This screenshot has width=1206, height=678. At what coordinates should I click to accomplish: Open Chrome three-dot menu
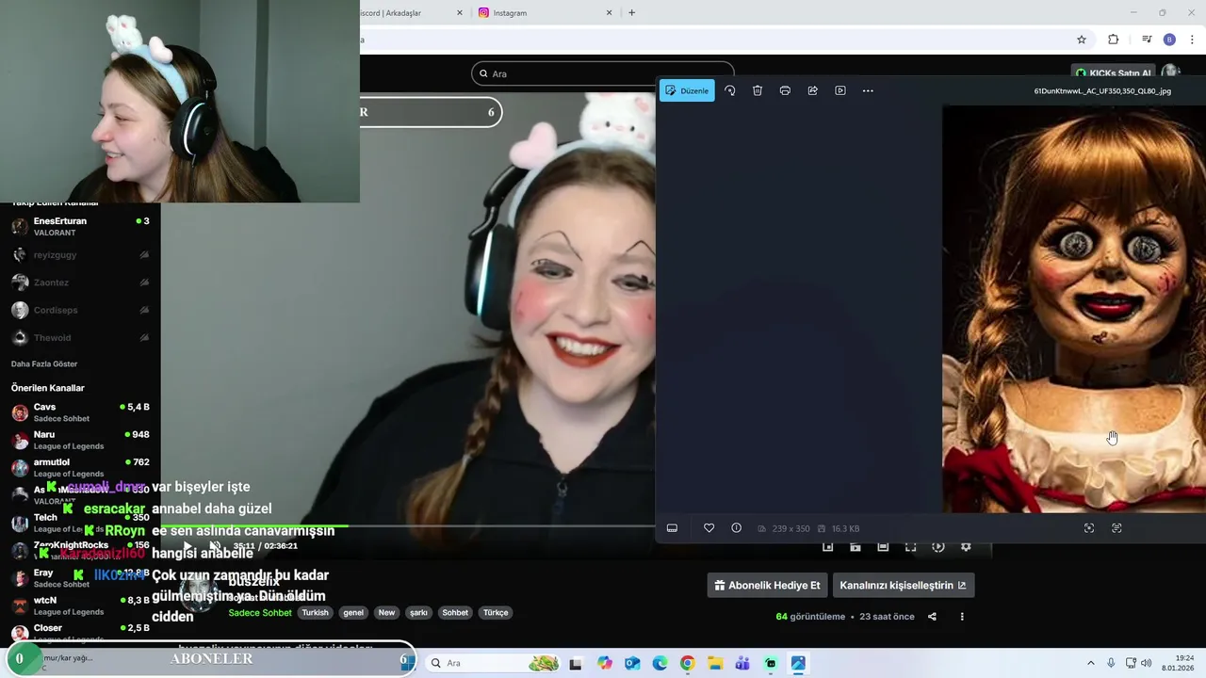1192,40
